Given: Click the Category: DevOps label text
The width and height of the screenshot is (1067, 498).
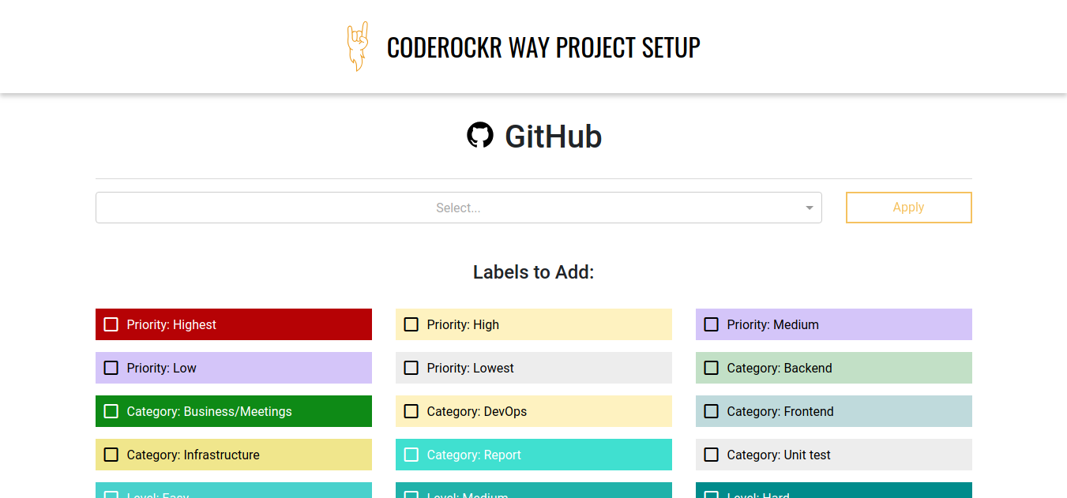Looking at the screenshot, I should [x=477, y=411].
